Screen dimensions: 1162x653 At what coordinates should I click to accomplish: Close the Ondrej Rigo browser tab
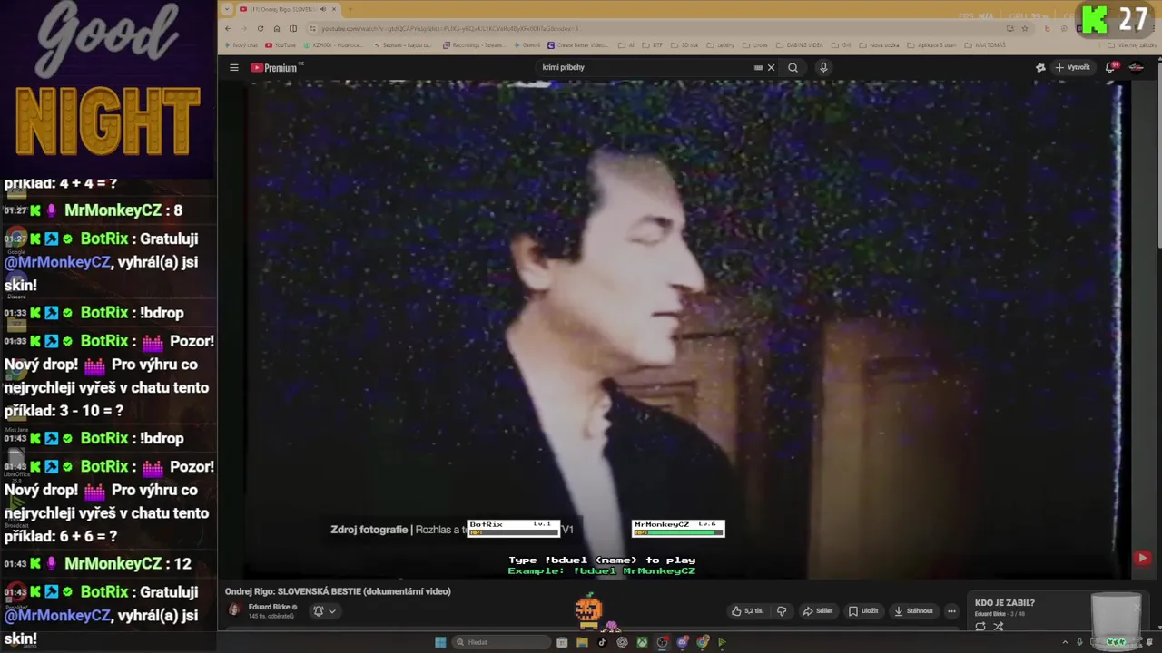pos(334,9)
